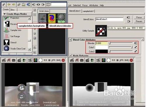The width and height of the screenshot is (146, 107).
Task: Open the Attributes menu
Action: coord(94,5)
